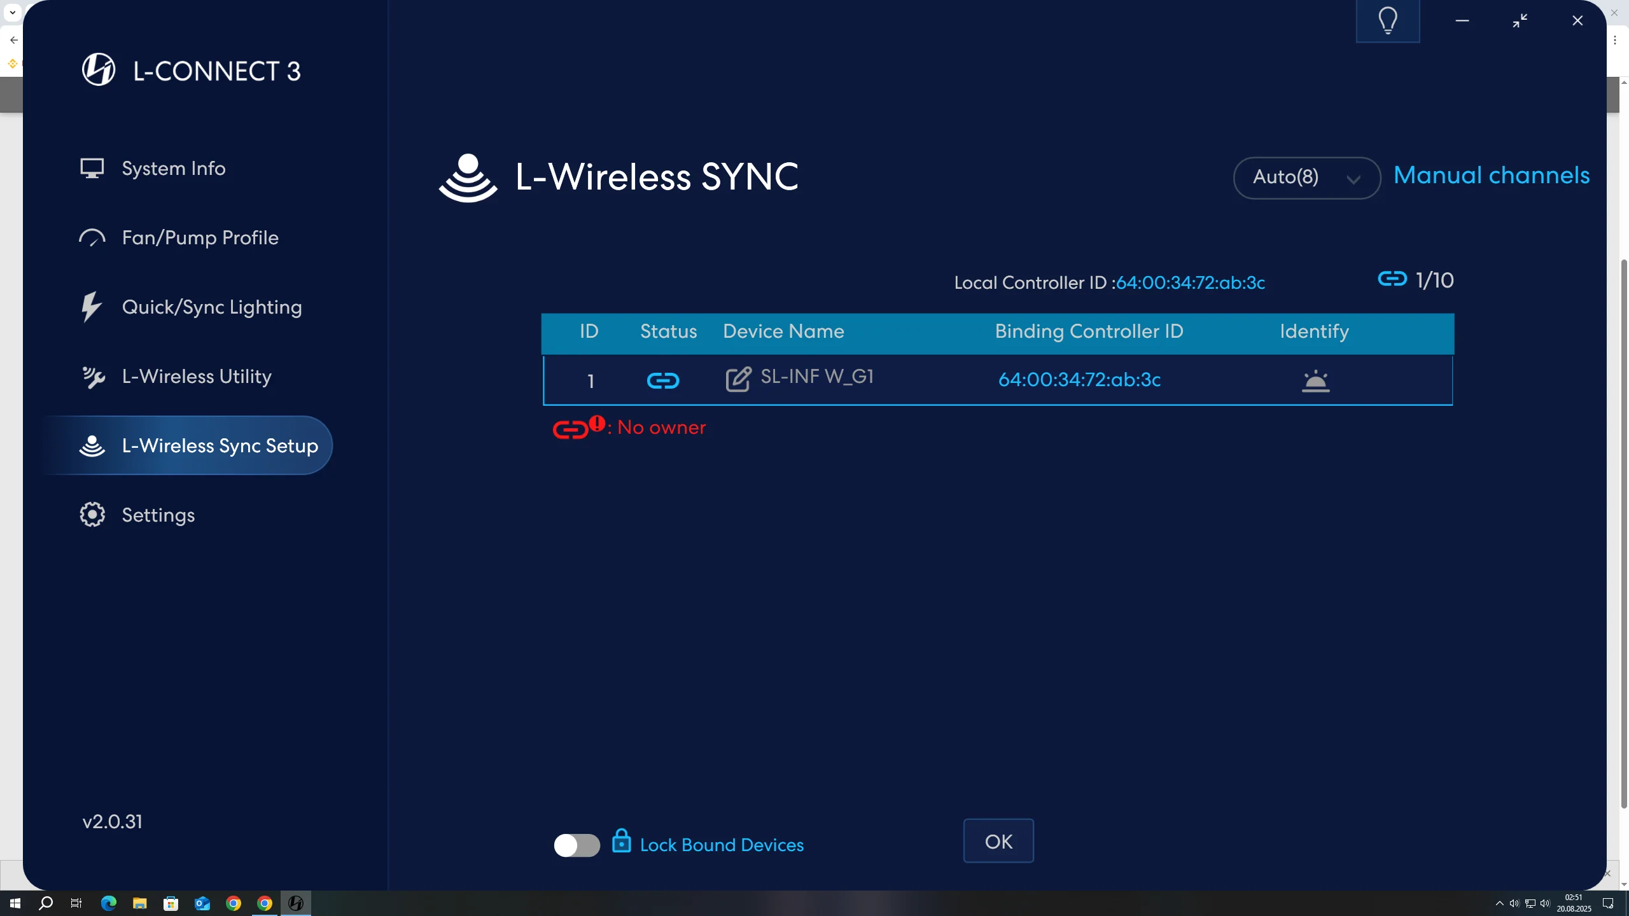1629x916 pixels.
Task: Click the Identify alarm light icon
Action: point(1315,380)
